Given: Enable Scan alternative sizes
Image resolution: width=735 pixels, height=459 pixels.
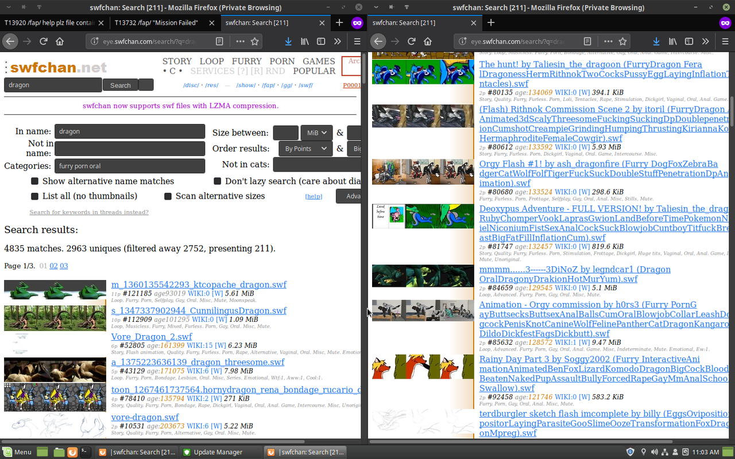Looking at the screenshot, I should point(168,196).
